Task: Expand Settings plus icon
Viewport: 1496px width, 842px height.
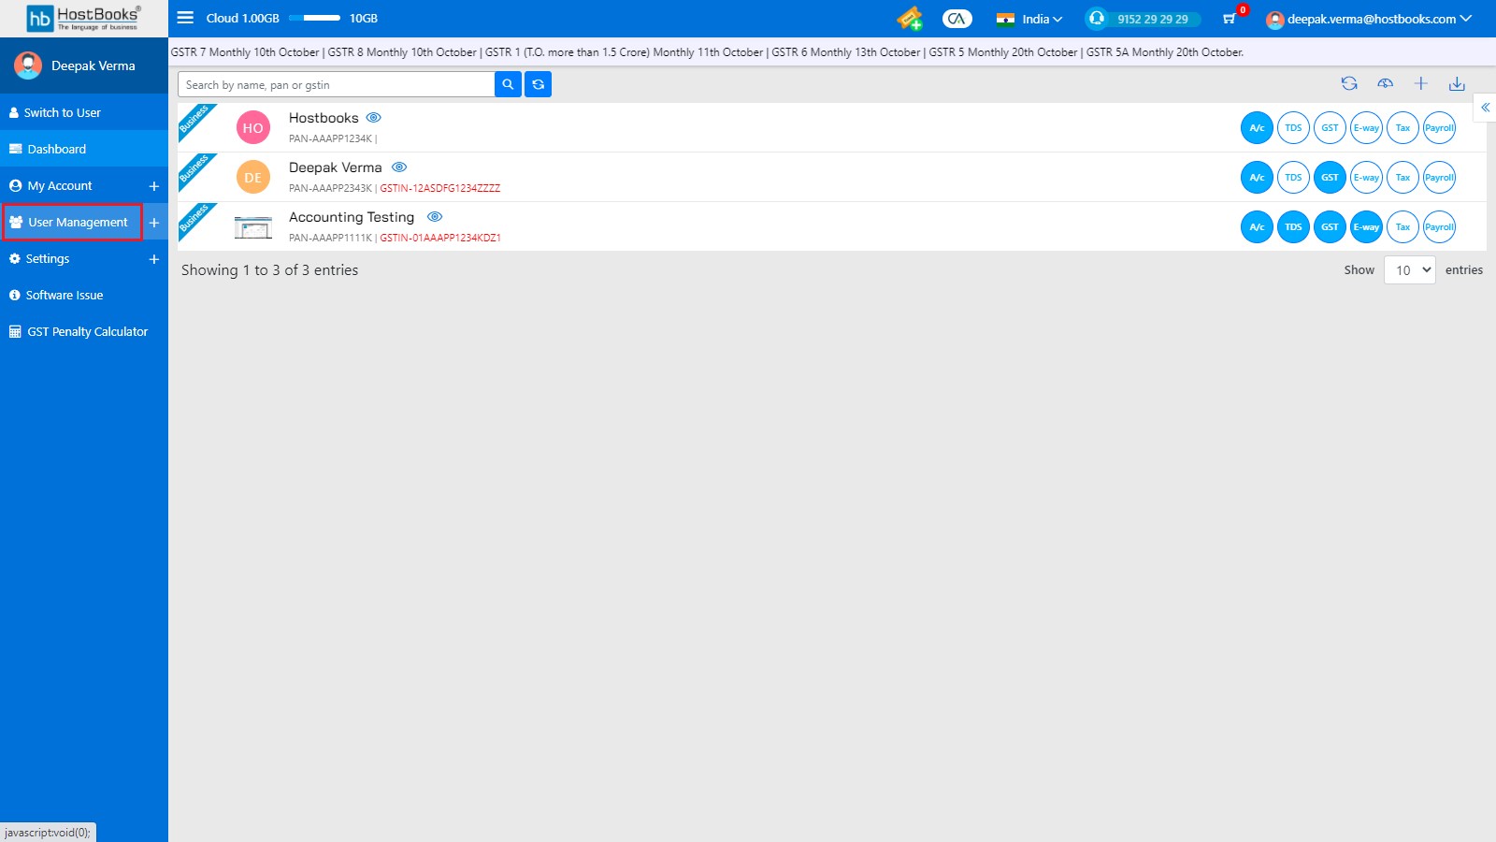Action: click(154, 259)
